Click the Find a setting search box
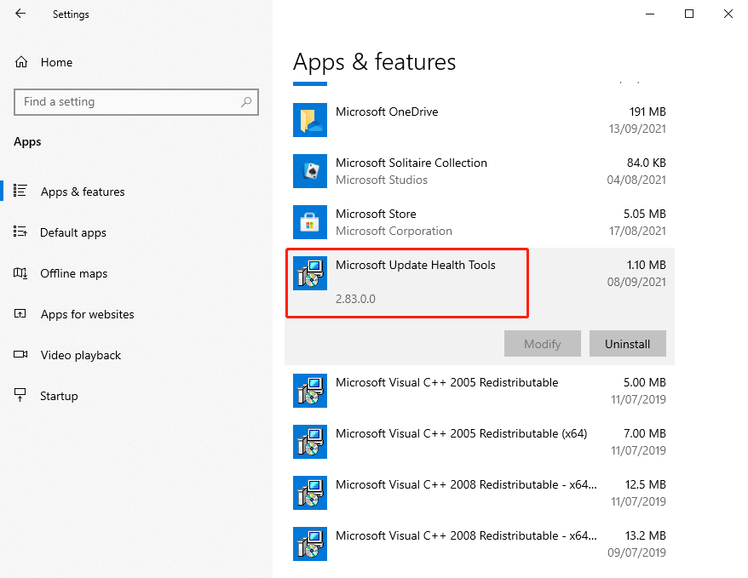 point(136,101)
